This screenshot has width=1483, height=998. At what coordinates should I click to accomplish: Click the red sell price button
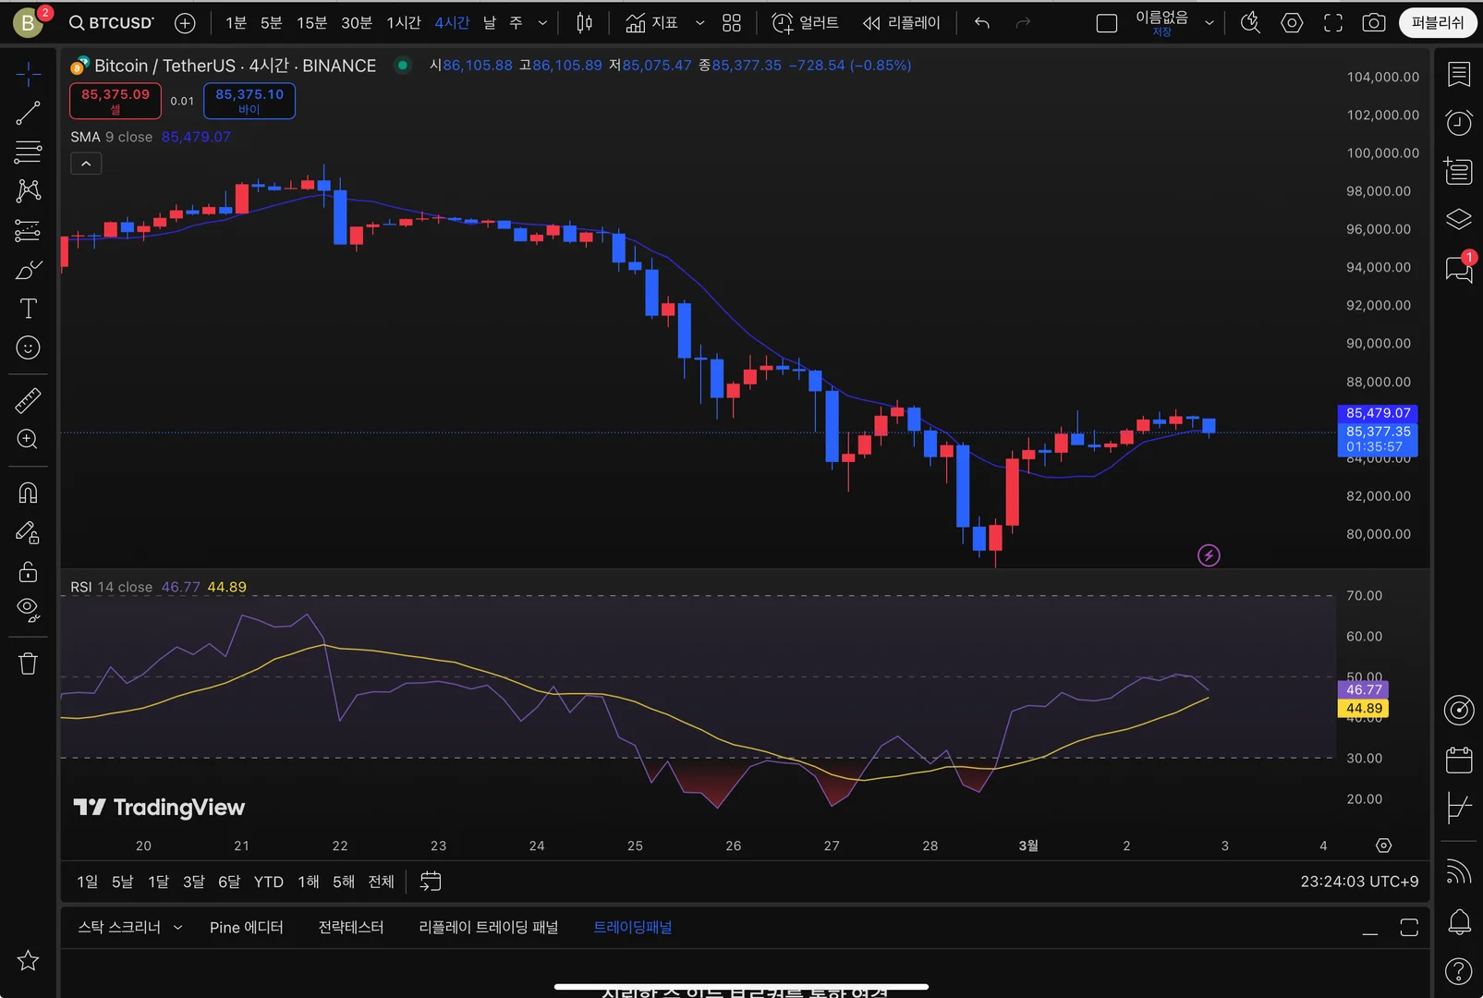pos(115,101)
